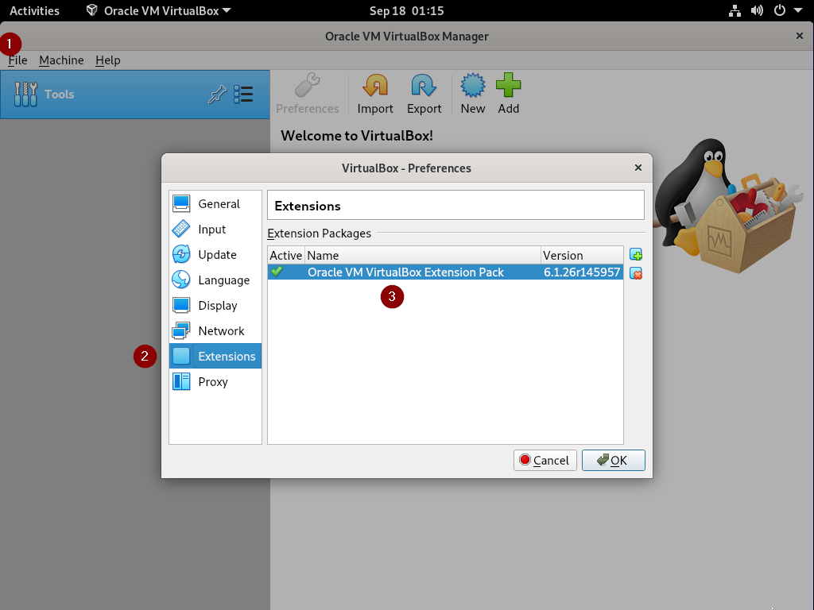Click the pin icon in Tools row
The height and width of the screenshot is (610, 814).
point(217,95)
